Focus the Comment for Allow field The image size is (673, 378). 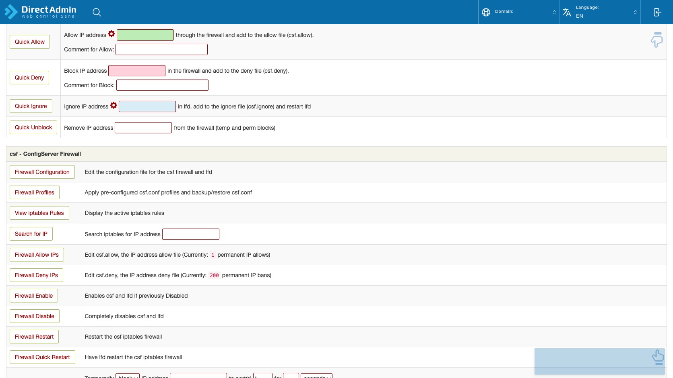pos(161,49)
